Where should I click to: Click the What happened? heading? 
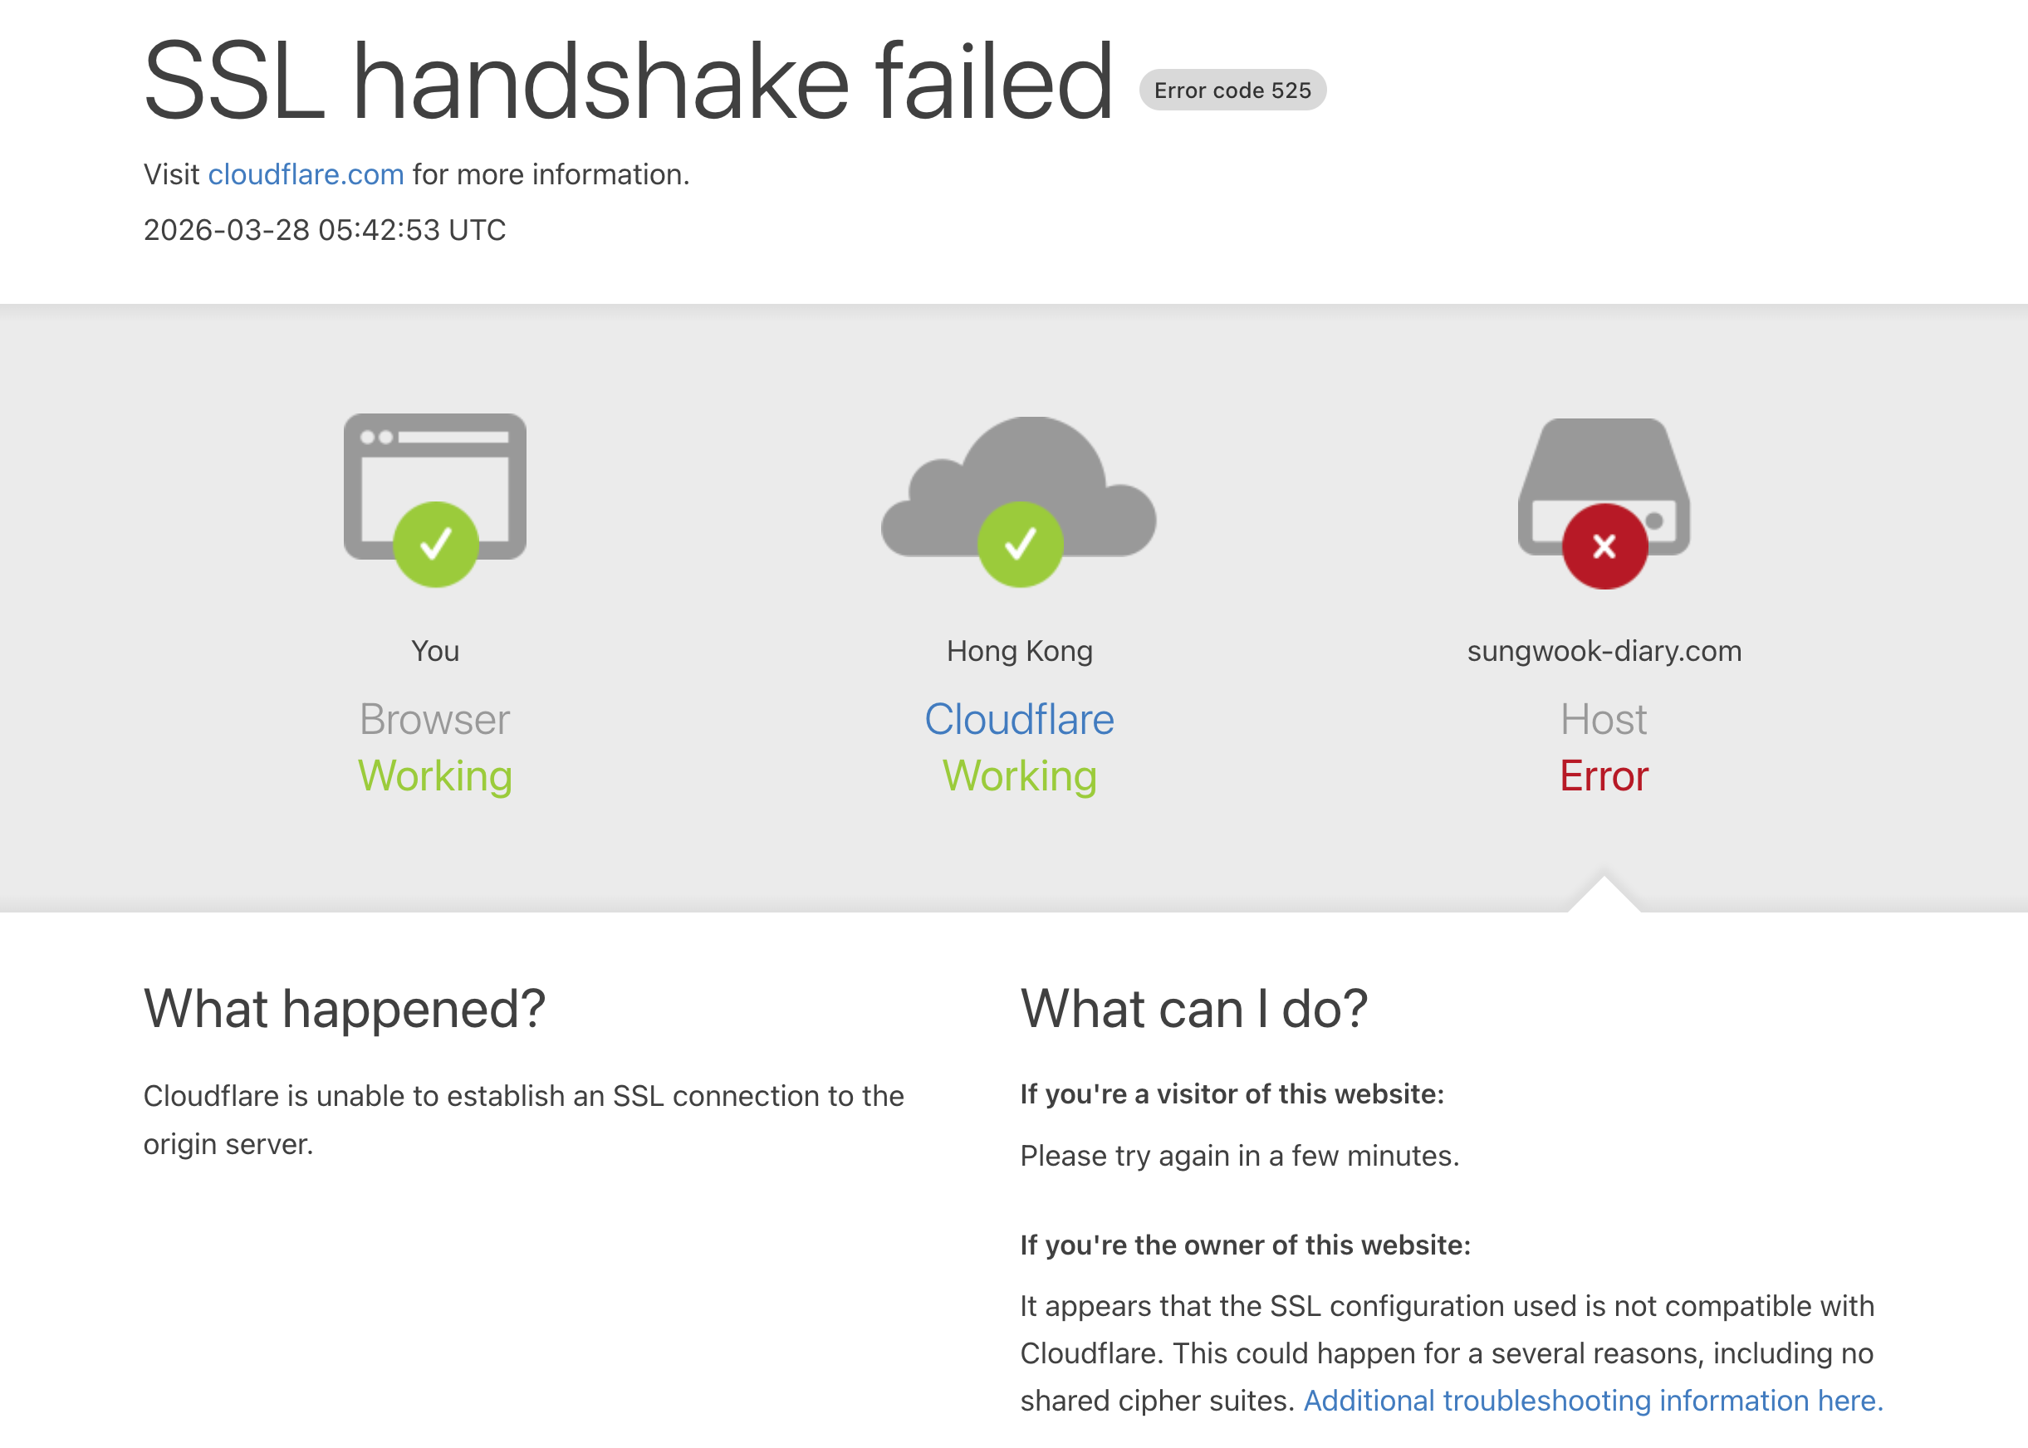tap(345, 1009)
